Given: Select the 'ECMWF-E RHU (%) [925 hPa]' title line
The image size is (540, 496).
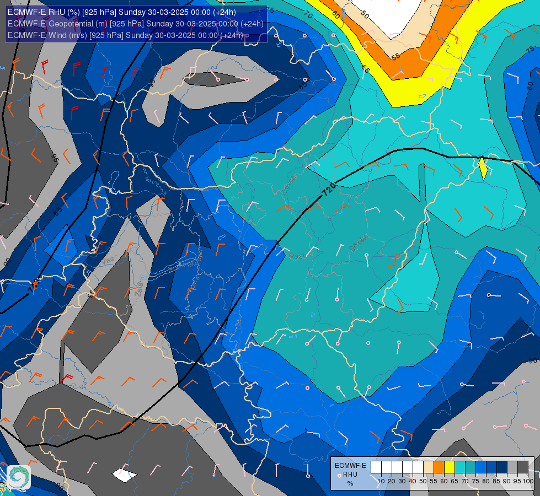Looking at the screenshot, I should (121, 12).
